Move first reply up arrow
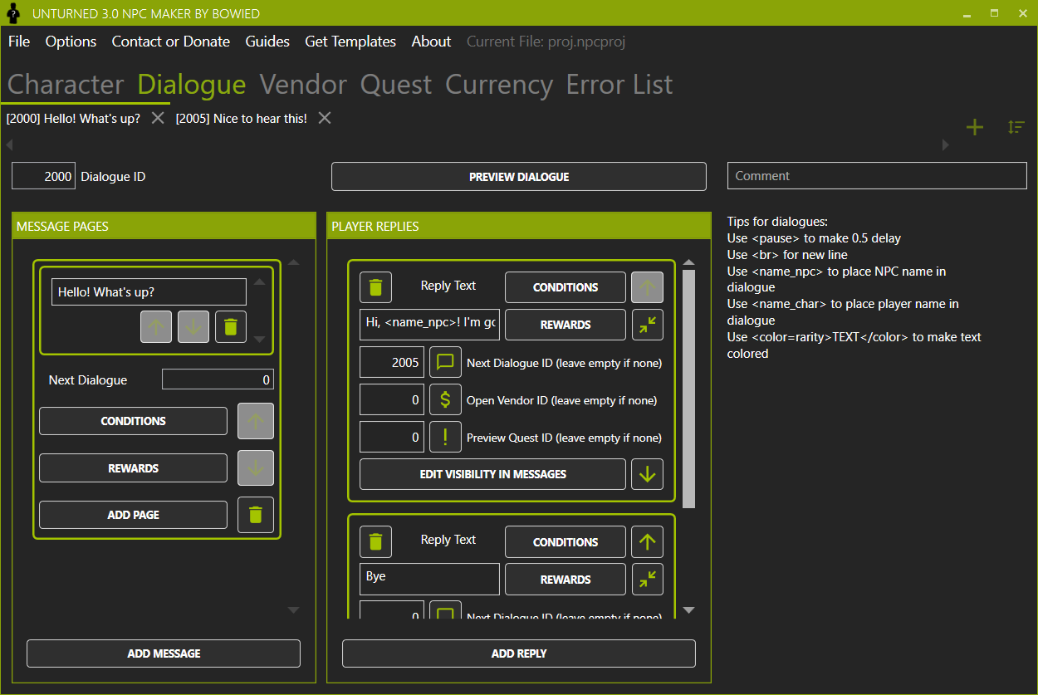 point(648,287)
